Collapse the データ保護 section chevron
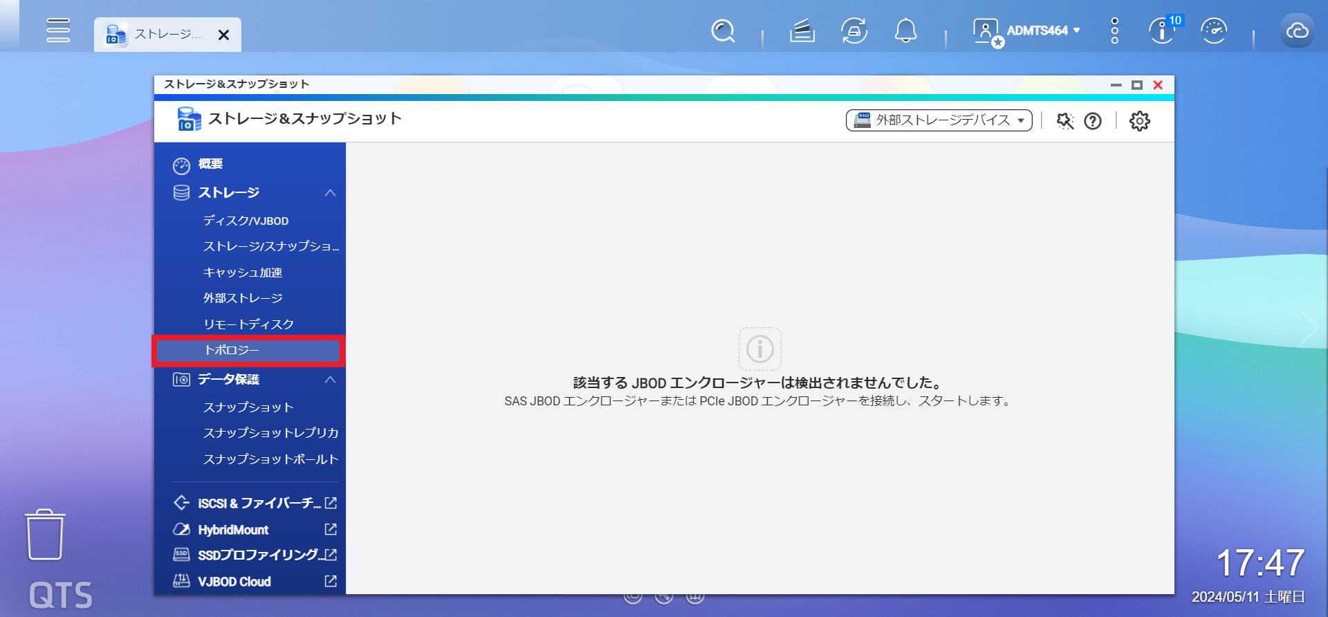 [331, 380]
